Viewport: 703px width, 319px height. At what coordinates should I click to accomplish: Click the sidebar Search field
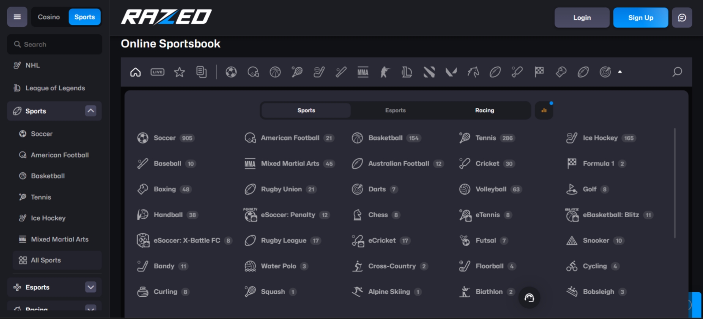point(55,44)
